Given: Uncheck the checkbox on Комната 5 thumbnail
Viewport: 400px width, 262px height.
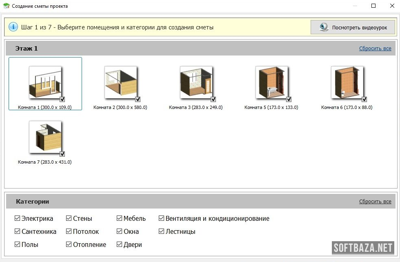Looking at the screenshot, I should coord(289,99).
